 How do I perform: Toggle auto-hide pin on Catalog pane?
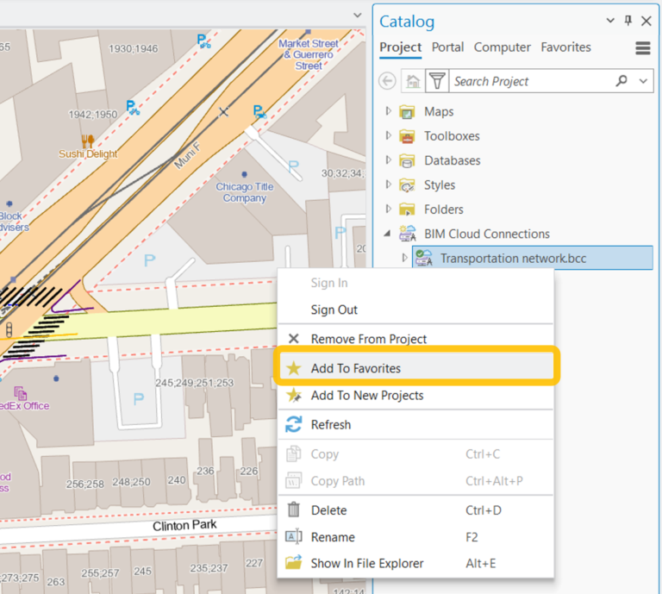(628, 21)
